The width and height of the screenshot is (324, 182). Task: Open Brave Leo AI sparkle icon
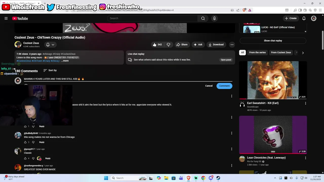310,10
